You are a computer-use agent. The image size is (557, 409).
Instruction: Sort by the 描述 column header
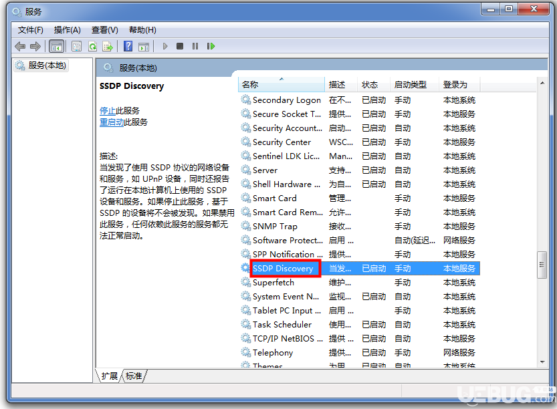pos(340,84)
